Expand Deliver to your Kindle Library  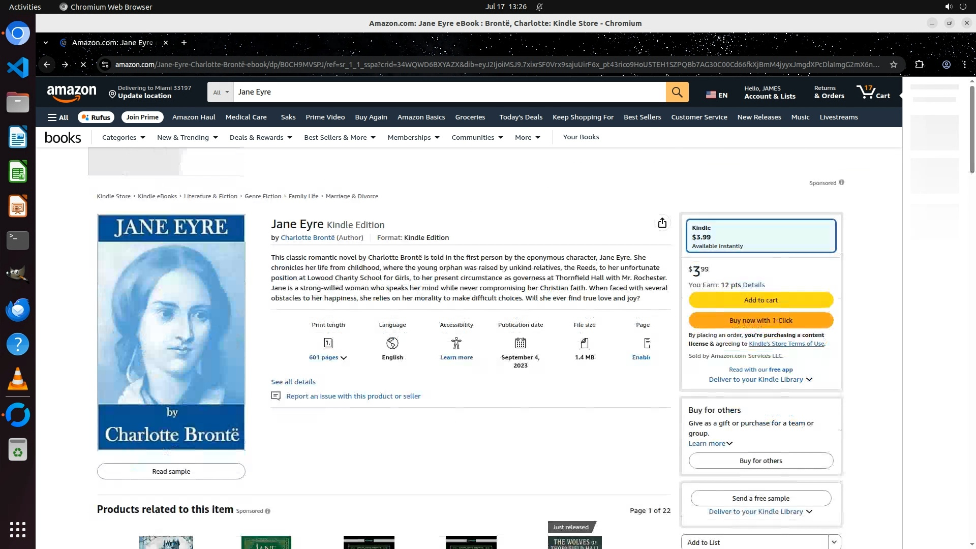pyautogui.click(x=760, y=379)
